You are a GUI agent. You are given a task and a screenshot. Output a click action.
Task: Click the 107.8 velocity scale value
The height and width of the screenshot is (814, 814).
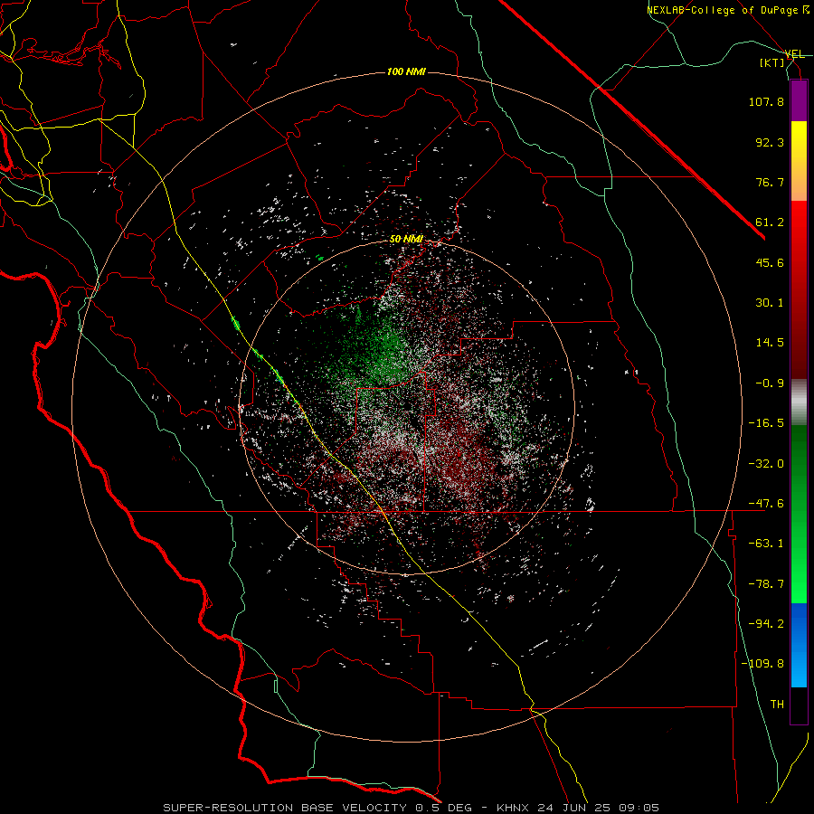[x=766, y=101]
